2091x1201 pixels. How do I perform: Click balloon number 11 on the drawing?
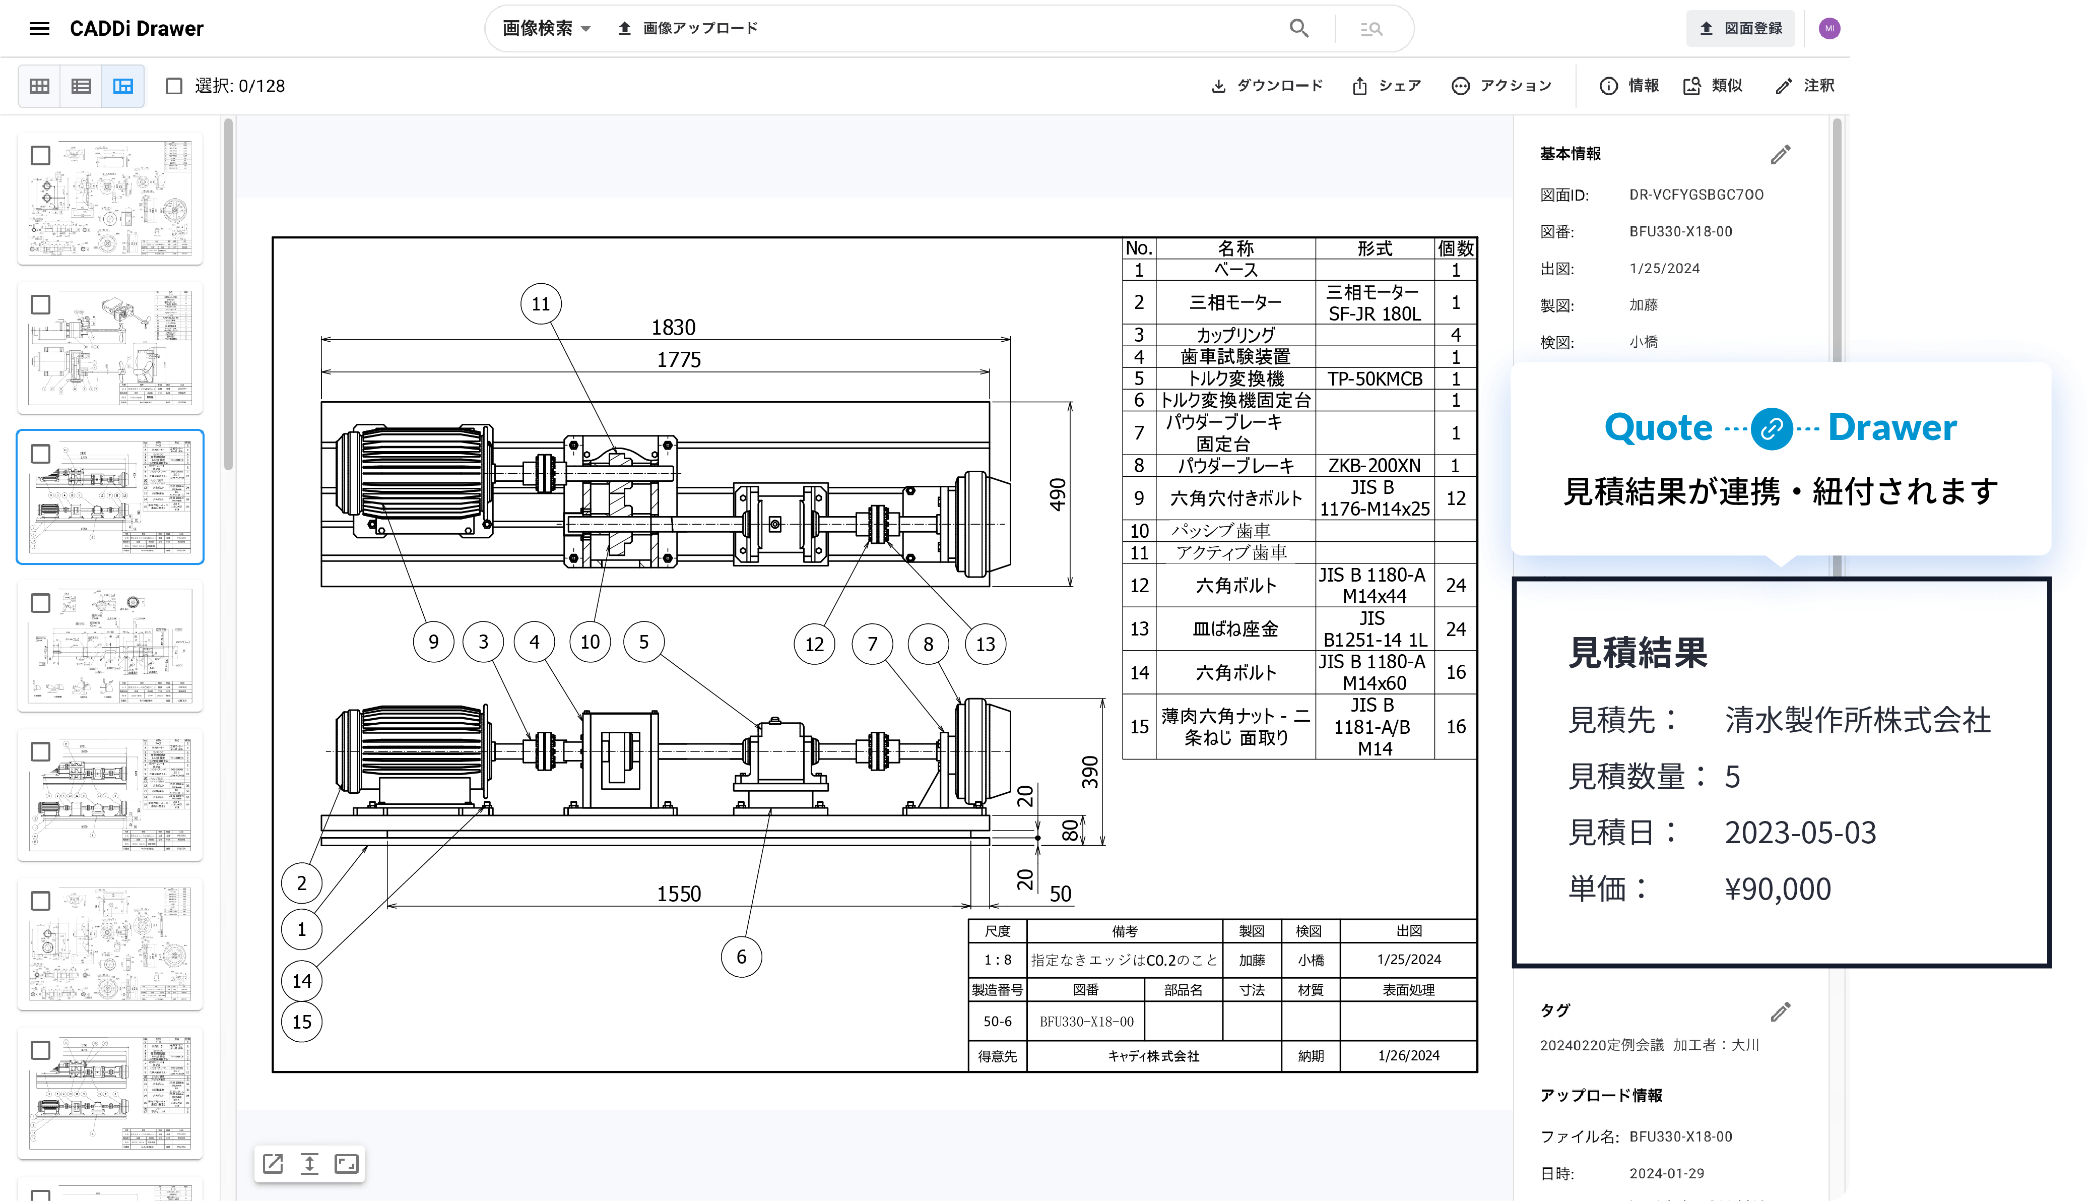point(541,304)
